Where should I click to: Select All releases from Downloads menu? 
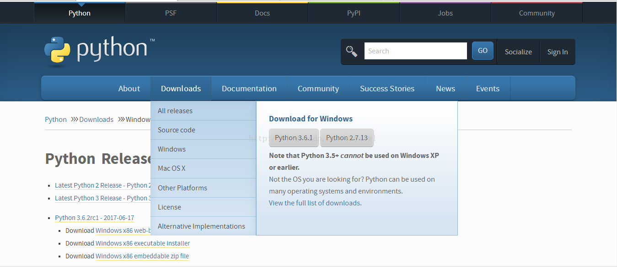203,111
